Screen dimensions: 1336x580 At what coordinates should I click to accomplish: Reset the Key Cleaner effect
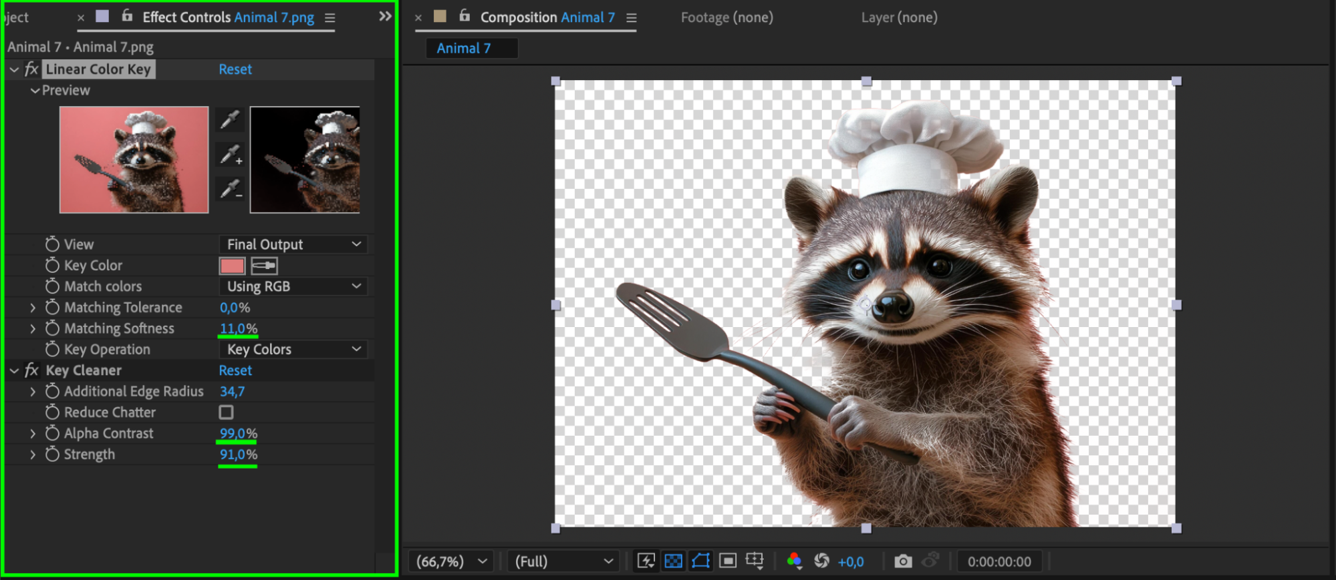pyautogui.click(x=235, y=370)
